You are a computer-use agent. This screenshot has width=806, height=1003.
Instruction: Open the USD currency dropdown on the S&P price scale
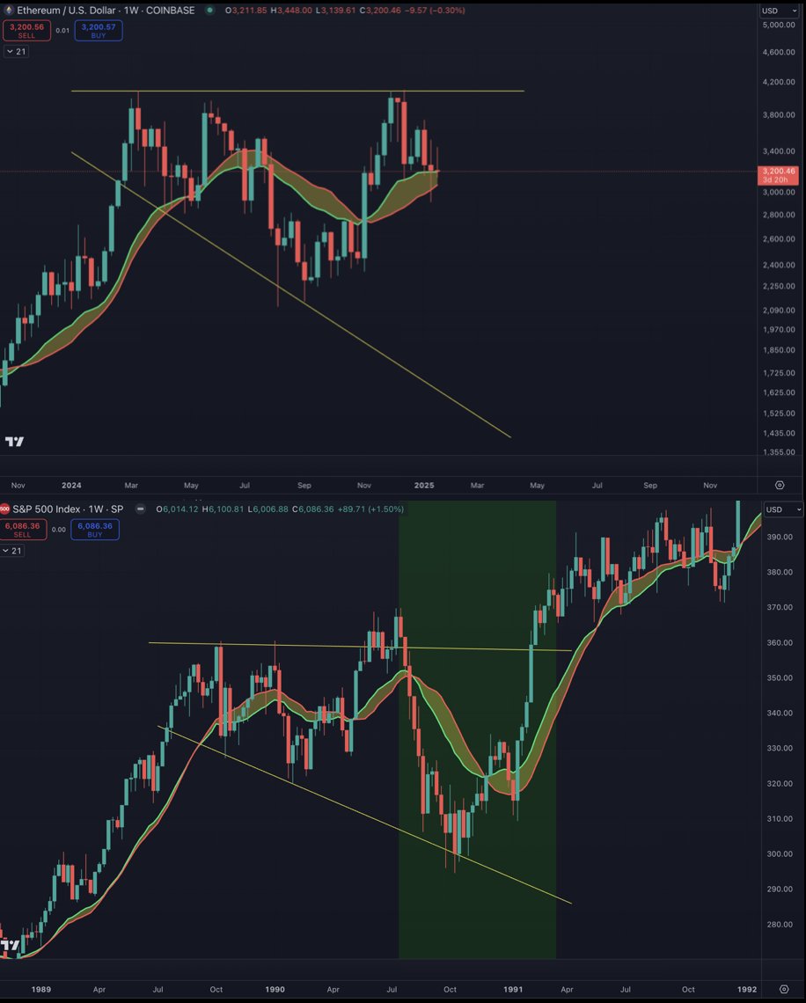click(784, 510)
